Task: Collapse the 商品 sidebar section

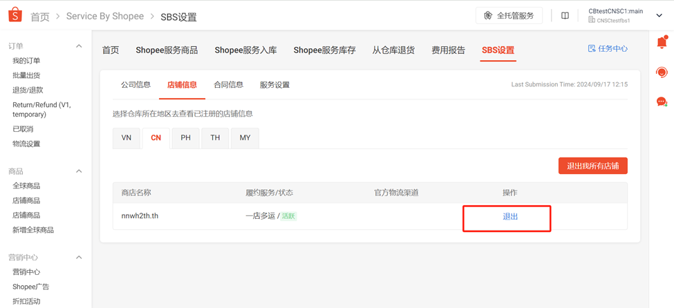Action: tap(79, 171)
